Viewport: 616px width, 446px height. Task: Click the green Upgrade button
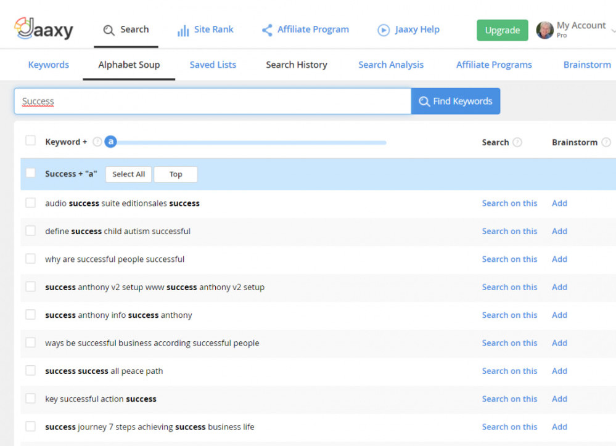tap(503, 30)
